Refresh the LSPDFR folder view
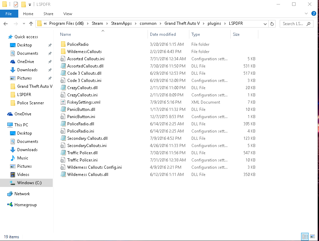 tap(272, 24)
